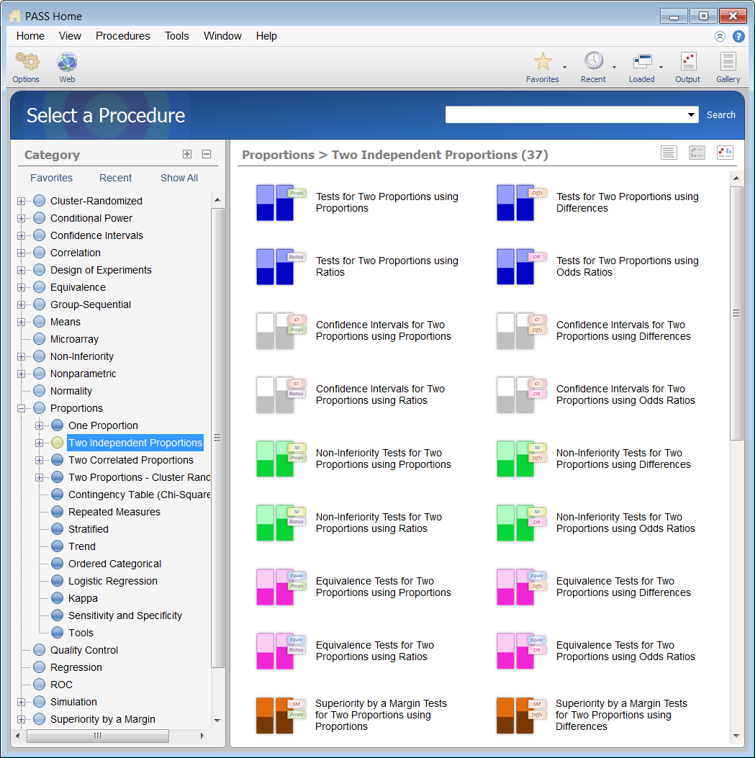Expand the Cluster-Randomized category node
The height and width of the screenshot is (758, 755).
pos(21,201)
